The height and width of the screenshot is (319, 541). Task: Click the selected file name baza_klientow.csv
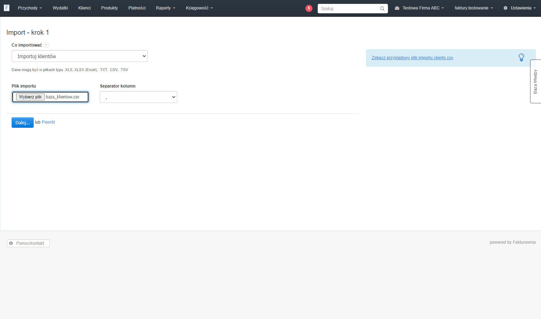(x=62, y=97)
